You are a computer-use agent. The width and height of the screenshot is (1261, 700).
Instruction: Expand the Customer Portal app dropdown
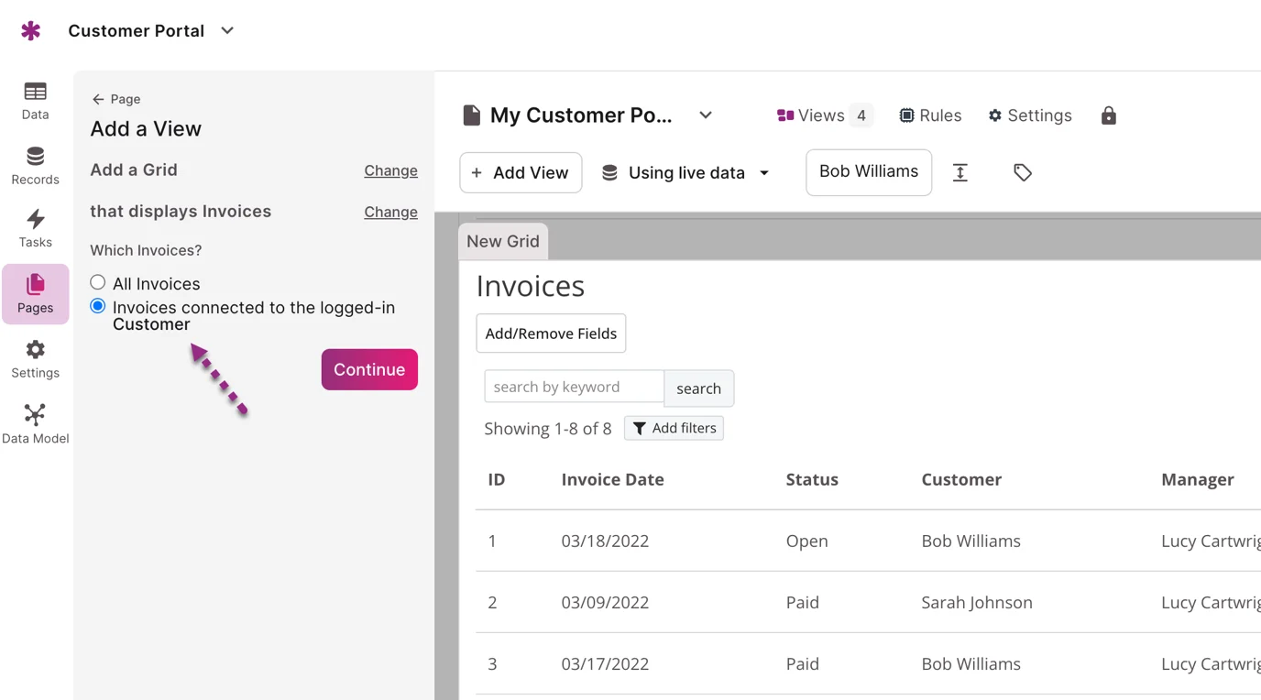tap(227, 31)
